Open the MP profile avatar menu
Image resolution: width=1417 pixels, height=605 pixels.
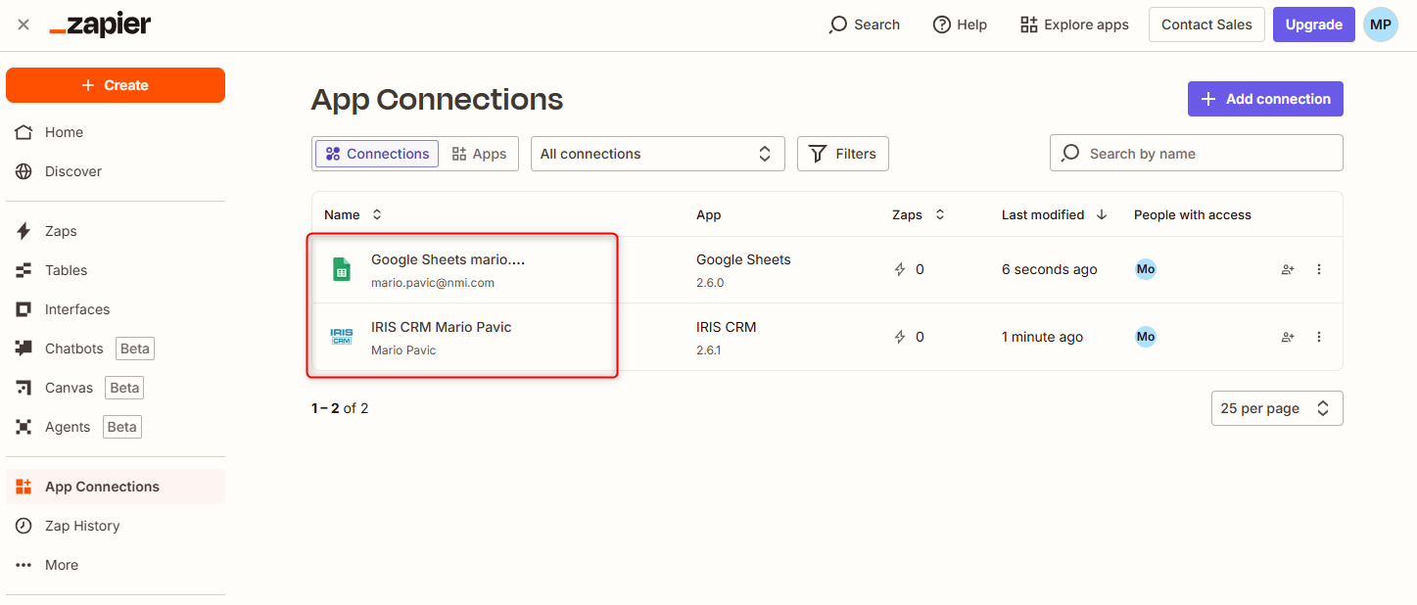coord(1381,24)
